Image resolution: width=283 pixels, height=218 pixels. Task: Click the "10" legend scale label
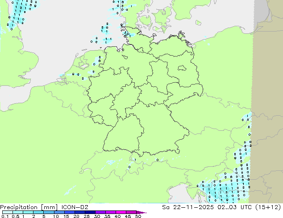56,216
